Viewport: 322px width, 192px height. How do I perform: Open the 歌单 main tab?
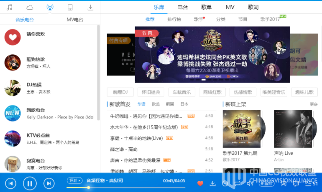tap(207, 8)
